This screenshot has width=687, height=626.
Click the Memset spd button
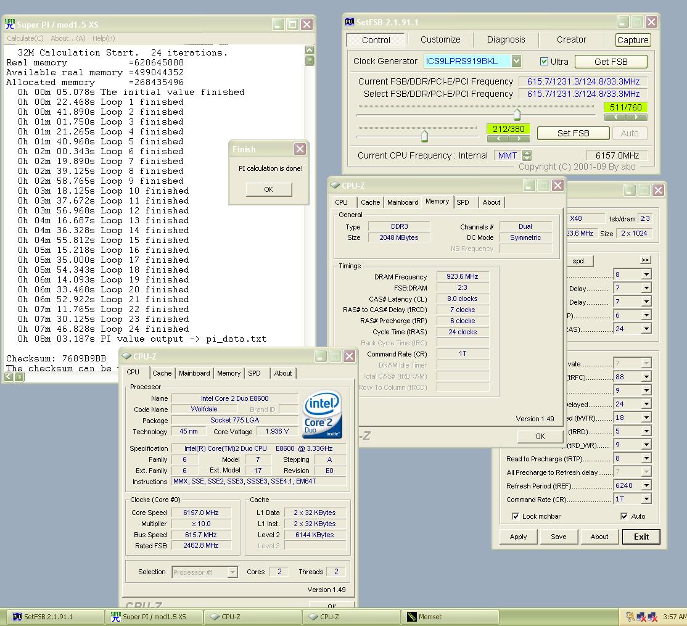(578, 261)
